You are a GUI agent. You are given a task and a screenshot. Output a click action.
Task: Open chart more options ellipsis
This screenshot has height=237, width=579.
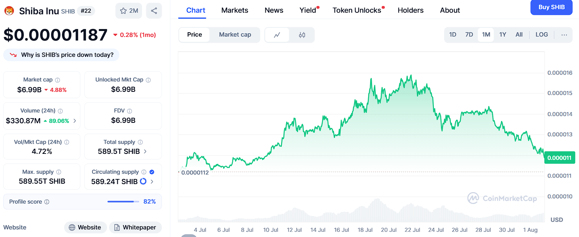tap(564, 35)
